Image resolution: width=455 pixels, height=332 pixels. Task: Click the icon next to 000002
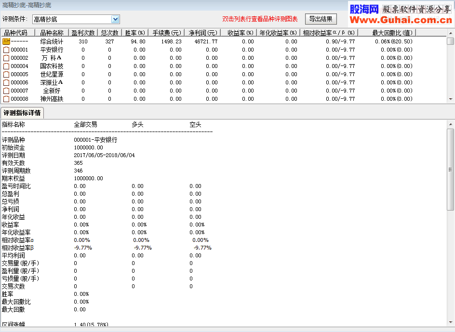pyautogui.click(x=6, y=58)
